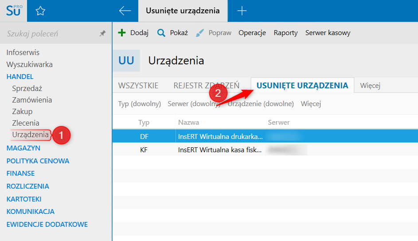Click the green plus Dodaj icon
This screenshot has height=241, width=418.
[x=122, y=33]
